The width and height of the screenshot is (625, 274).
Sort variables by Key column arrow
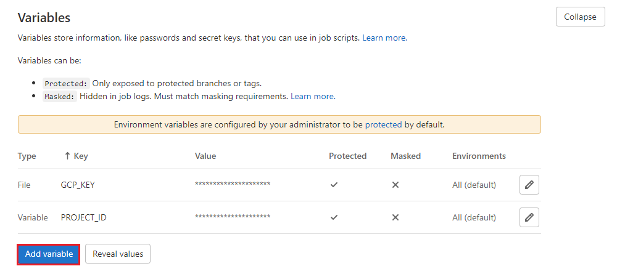(x=67, y=156)
